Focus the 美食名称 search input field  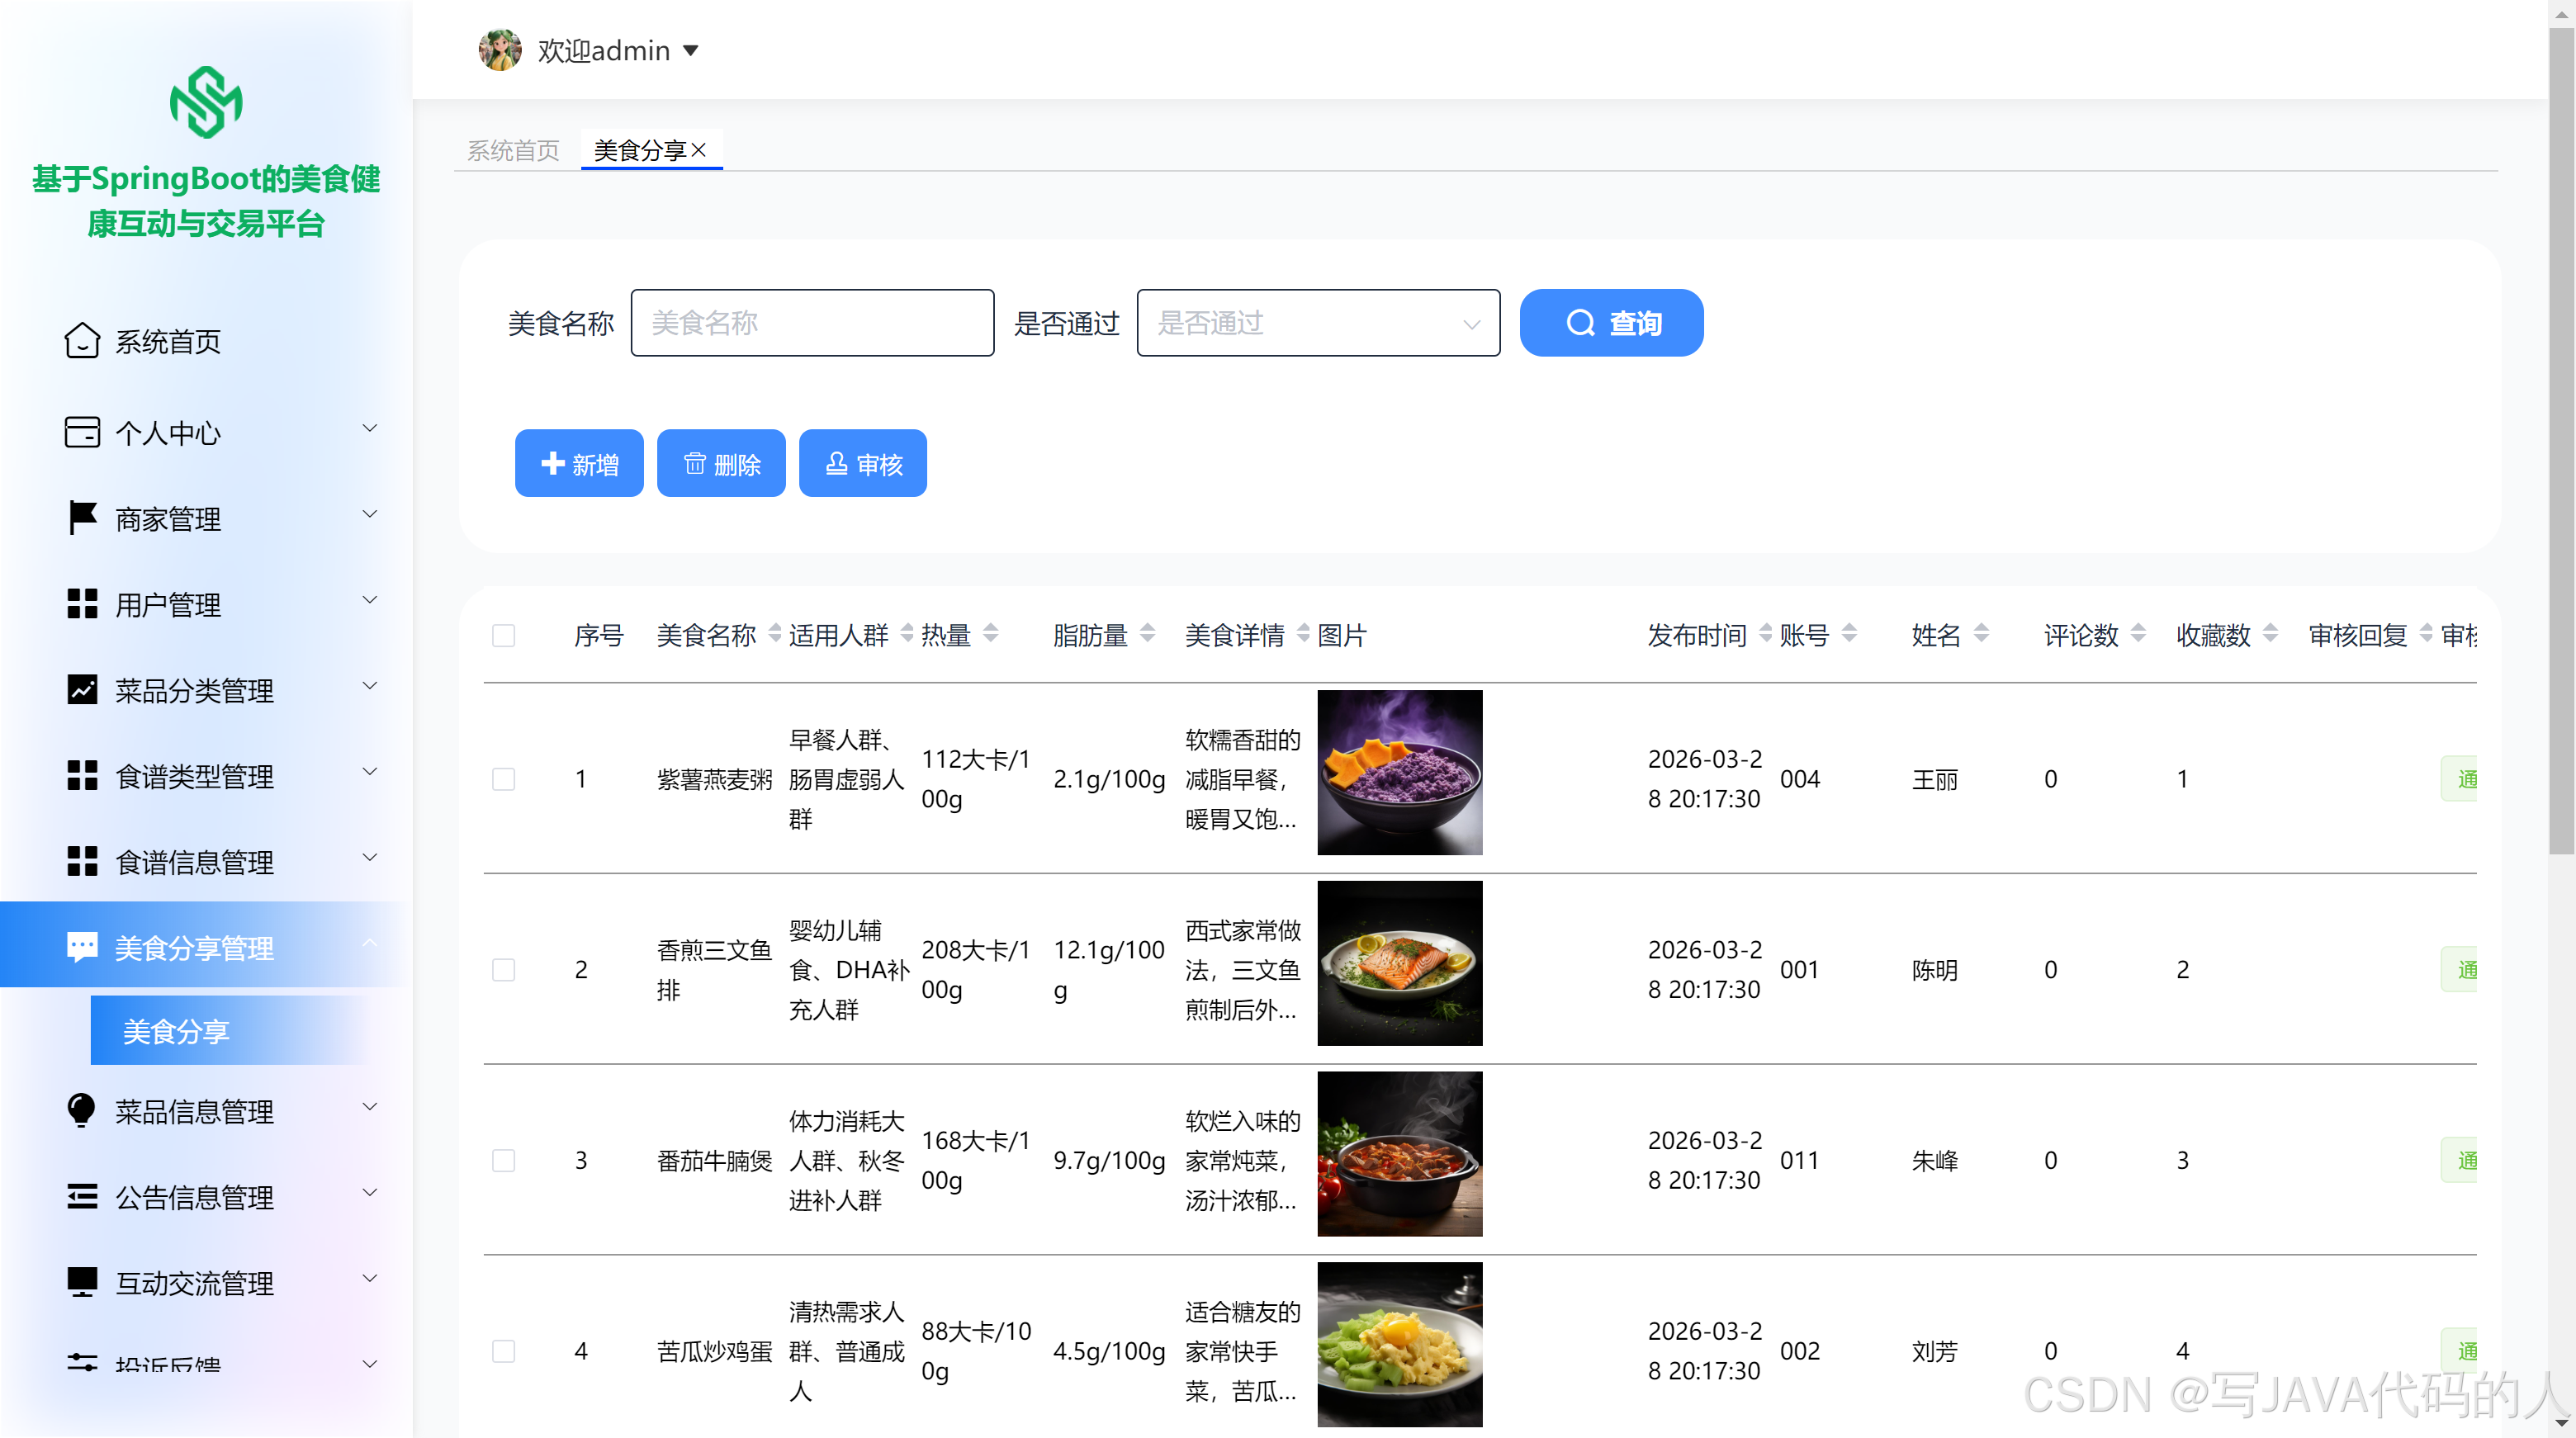(812, 323)
